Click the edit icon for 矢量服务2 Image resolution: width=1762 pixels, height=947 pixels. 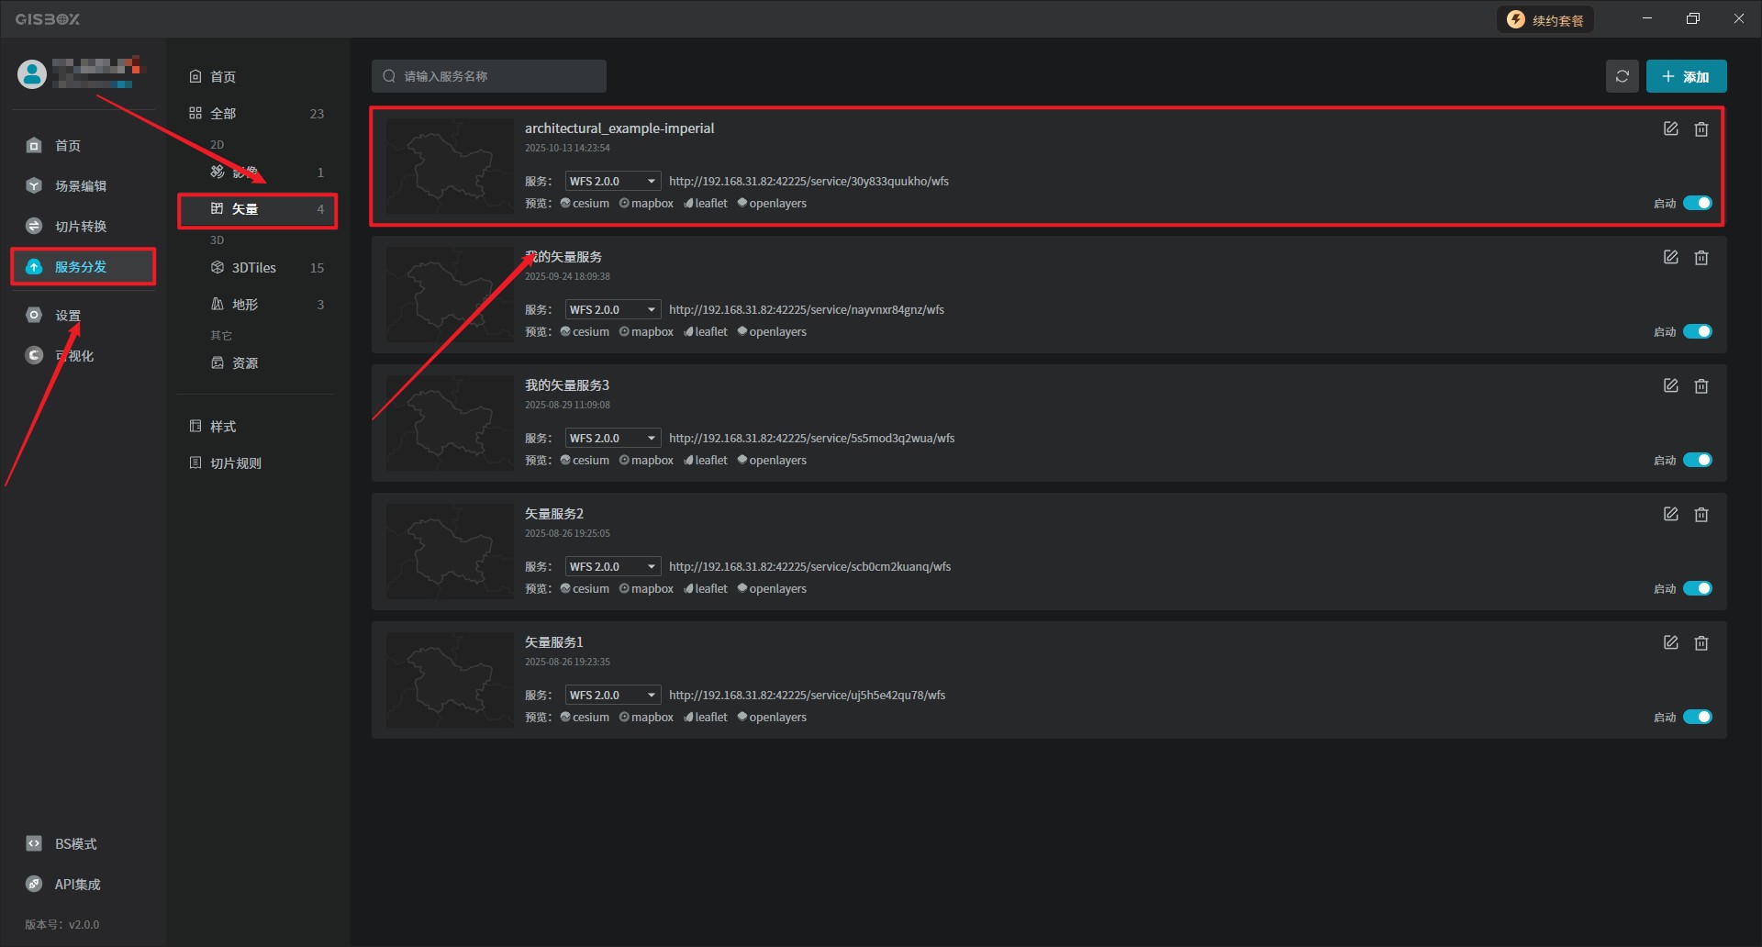(x=1670, y=515)
